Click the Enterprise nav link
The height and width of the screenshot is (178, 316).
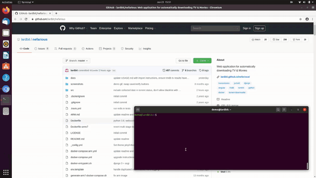pyautogui.click(x=105, y=28)
